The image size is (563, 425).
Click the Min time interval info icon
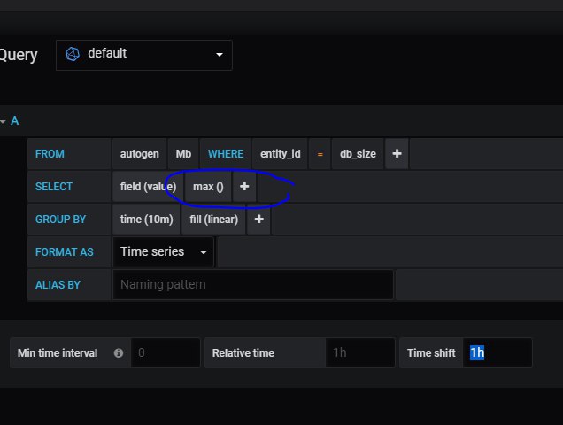(x=119, y=353)
